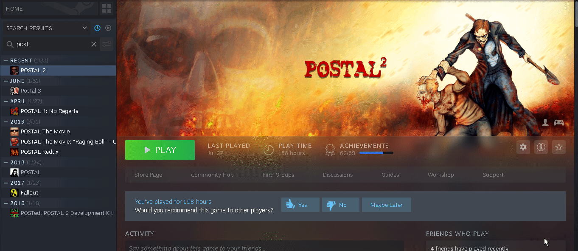The image size is (578, 251).
Task: Open advanced filter settings icon
Action: (x=107, y=44)
